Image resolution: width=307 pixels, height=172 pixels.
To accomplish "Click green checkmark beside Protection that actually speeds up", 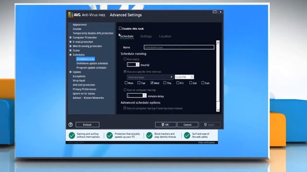I will (110, 135).
